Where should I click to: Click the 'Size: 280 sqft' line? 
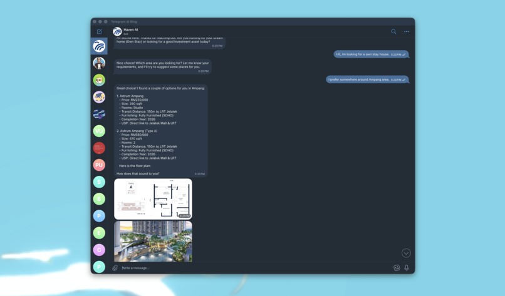click(131, 104)
